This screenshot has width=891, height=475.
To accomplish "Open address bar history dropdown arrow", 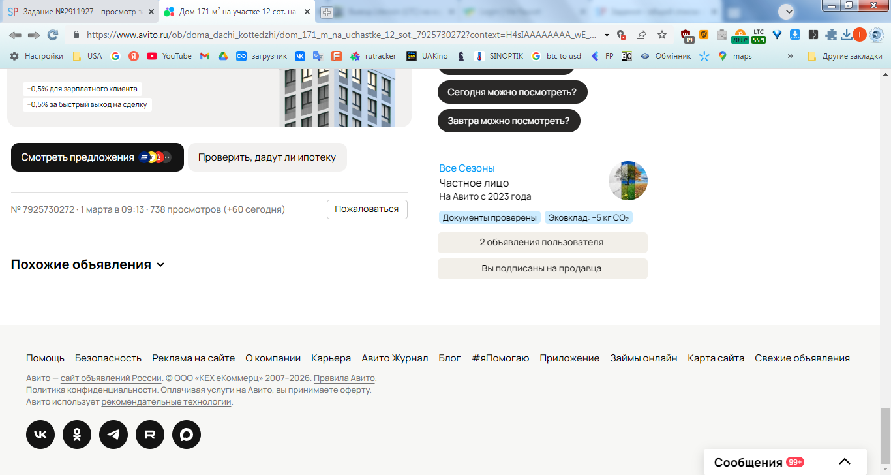I will coord(607,35).
